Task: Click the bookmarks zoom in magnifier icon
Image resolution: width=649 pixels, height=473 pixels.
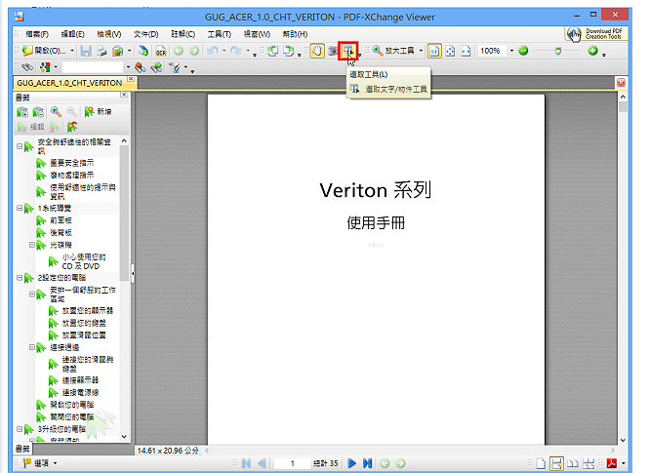Action: click(x=56, y=111)
